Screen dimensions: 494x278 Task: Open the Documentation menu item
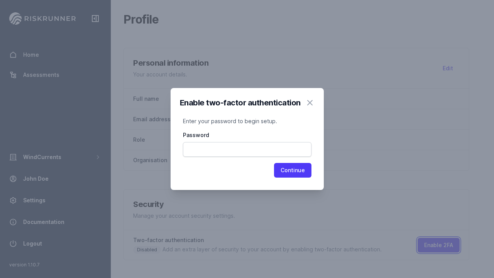[44, 222]
